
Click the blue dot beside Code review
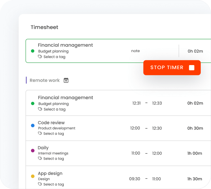tap(33, 125)
